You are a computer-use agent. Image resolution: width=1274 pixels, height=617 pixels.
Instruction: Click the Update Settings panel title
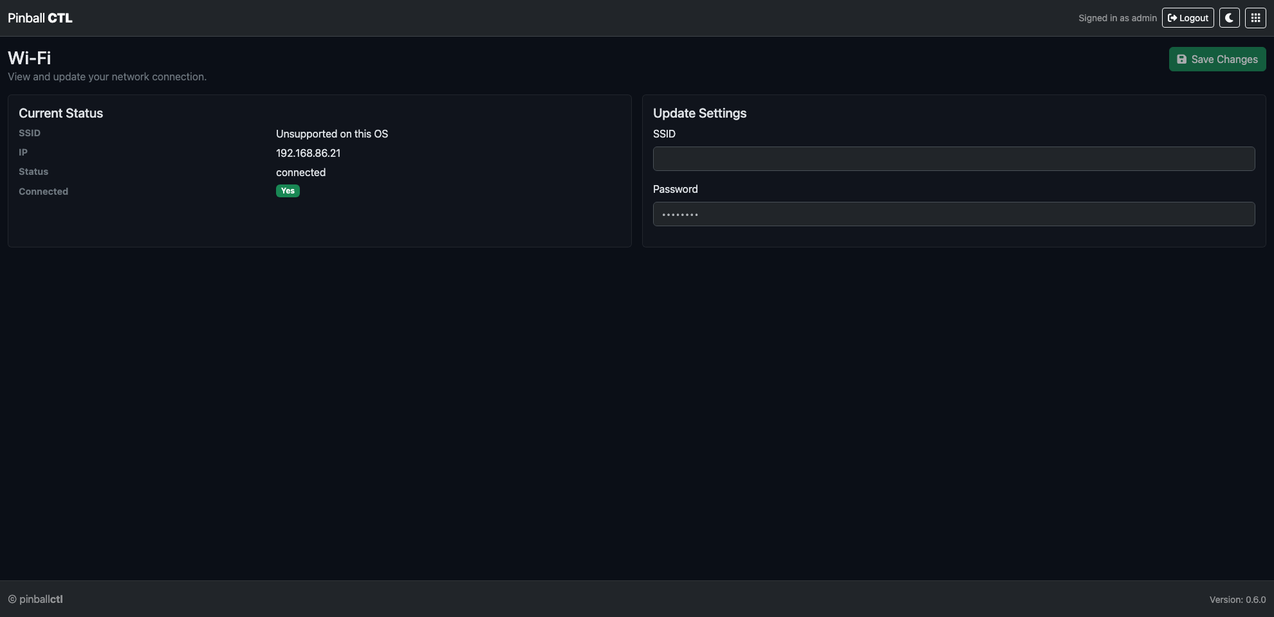(700, 113)
